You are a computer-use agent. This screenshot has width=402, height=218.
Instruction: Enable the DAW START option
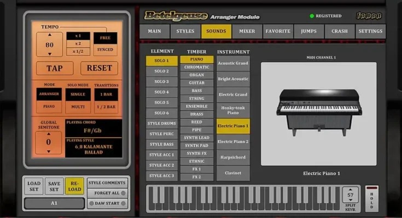pos(107,203)
